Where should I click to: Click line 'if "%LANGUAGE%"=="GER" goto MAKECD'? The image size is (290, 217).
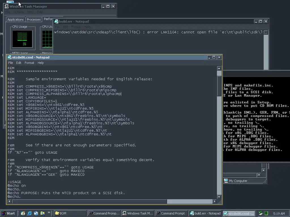46,175
